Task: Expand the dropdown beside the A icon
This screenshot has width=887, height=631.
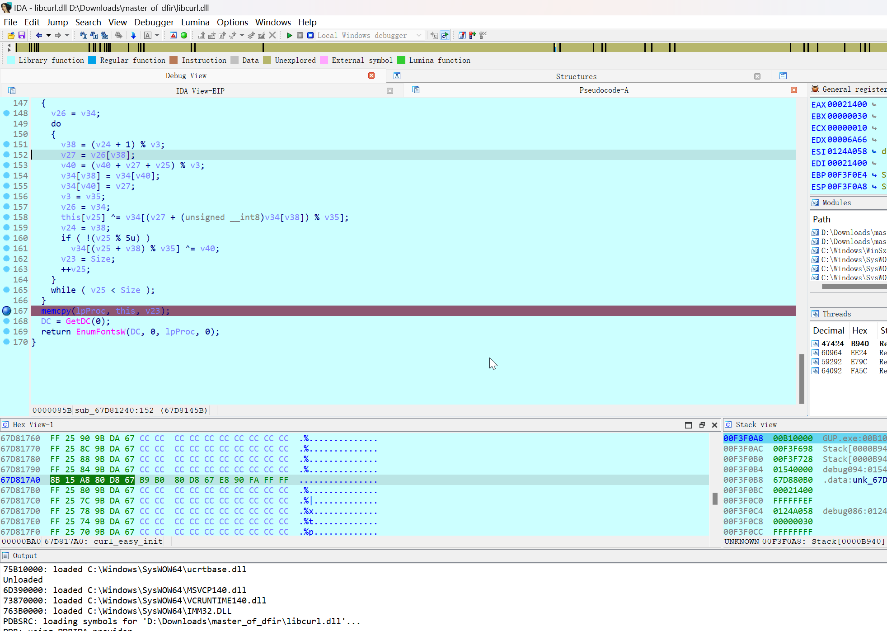Action: pos(157,35)
